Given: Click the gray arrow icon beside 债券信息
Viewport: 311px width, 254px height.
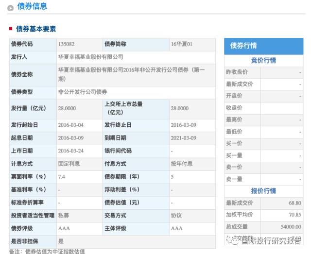Looking at the screenshot, I should (x=10, y=8).
